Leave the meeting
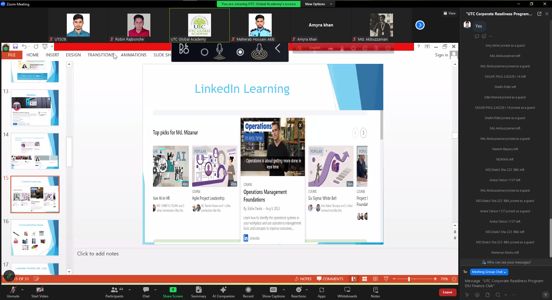The height and width of the screenshot is (300, 552). tap(447, 292)
